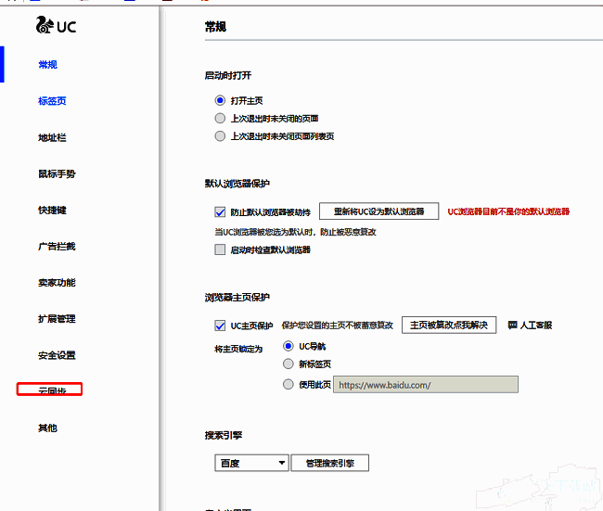This screenshot has width=603, height=511.
Task: Open the 地址栏 settings section
Action: coord(52,137)
